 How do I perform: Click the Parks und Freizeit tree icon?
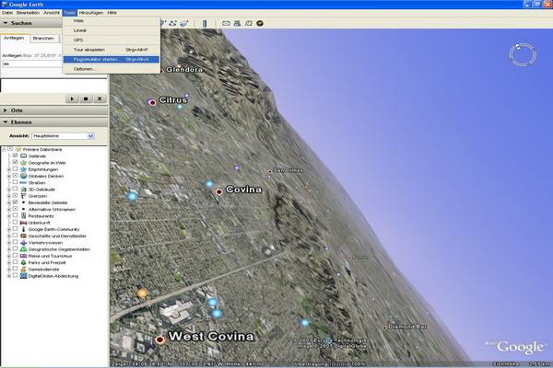23,262
